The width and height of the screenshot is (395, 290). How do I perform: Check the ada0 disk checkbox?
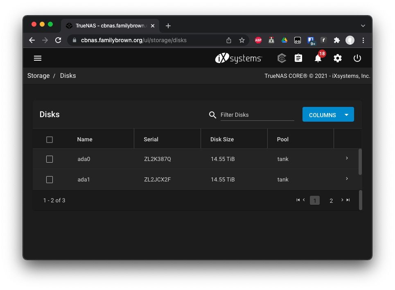(x=50, y=159)
